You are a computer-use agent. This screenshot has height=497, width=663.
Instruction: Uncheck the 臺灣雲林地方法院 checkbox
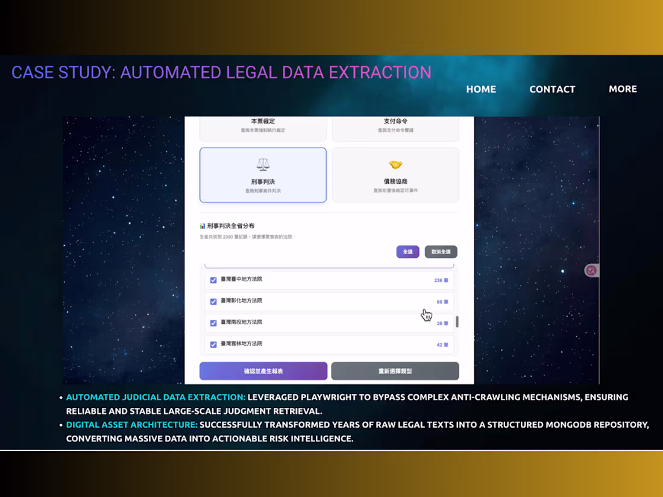213,345
